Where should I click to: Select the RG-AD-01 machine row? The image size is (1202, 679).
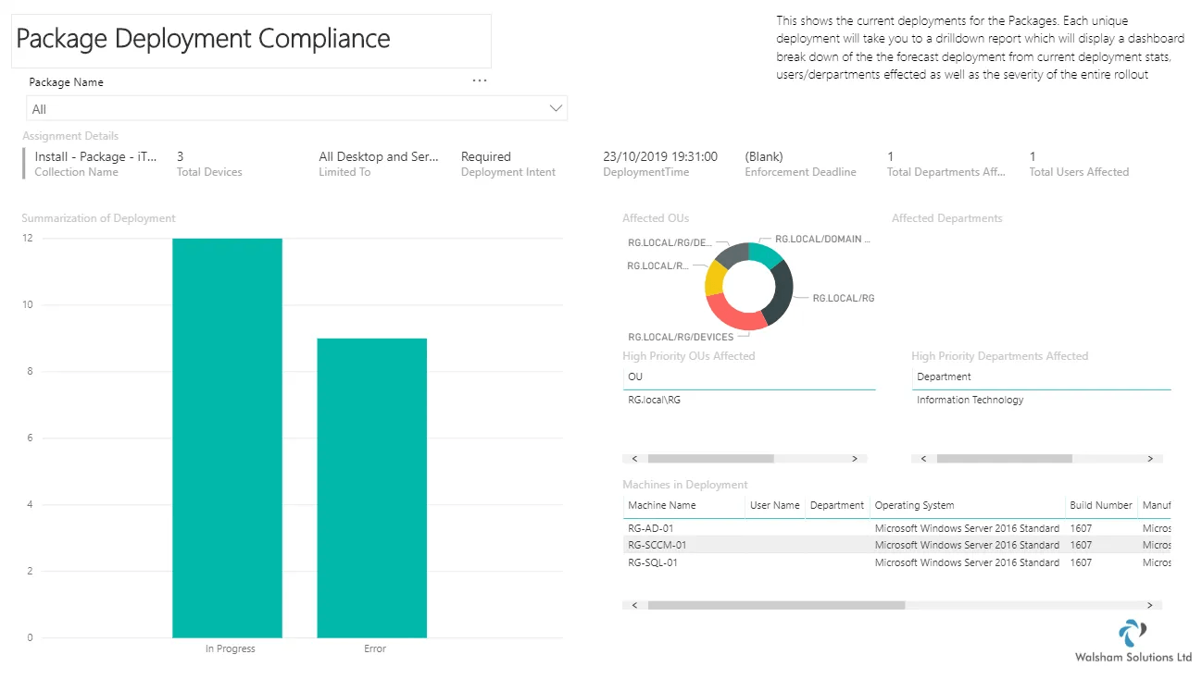896,528
